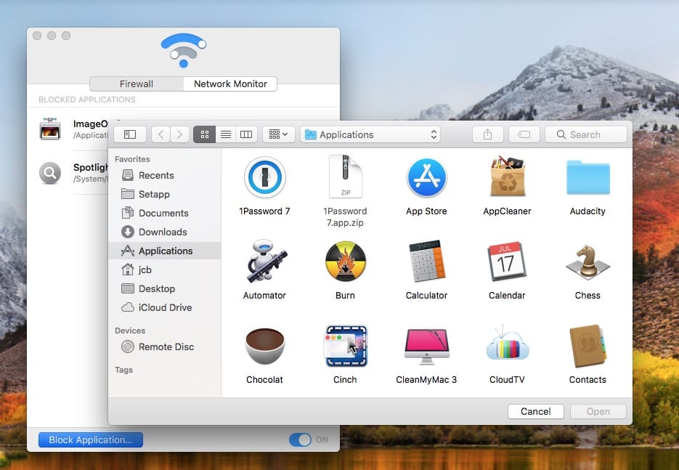Choose the Calendar app icon
Viewport: 679px width, 470px height.
click(507, 262)
